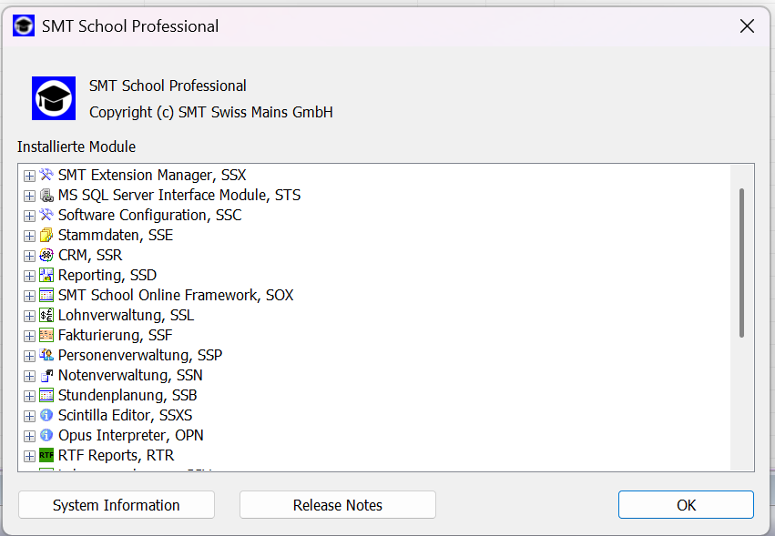Viewport: 775px width, 536px height.
Task: Click the module list vertical scrollbar thumb
Action: 741,263
